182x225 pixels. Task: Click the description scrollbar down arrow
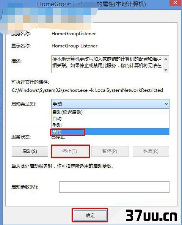click(x=166, y=70)
